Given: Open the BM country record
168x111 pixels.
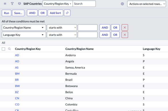Looking at the screenshot, I should pyautogui.click(x=17, y=74).
